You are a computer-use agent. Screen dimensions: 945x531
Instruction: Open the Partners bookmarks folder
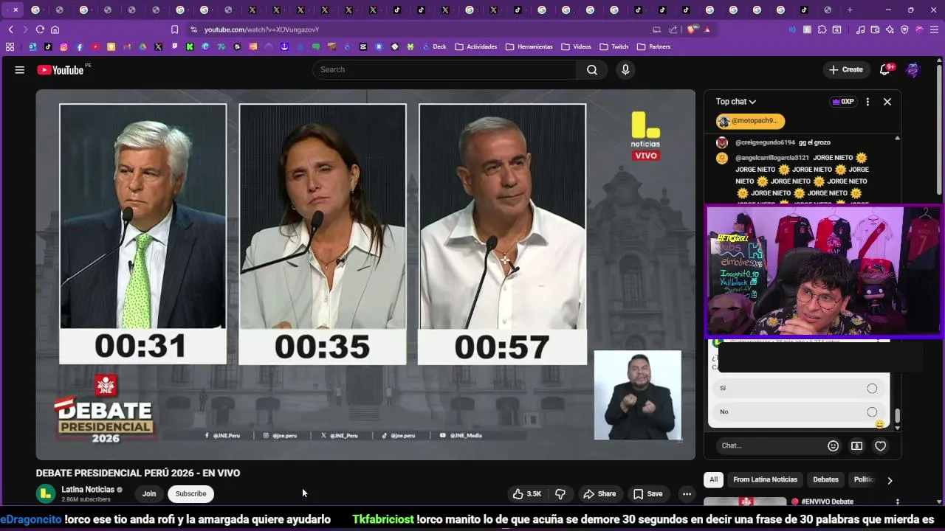point(654,46)
